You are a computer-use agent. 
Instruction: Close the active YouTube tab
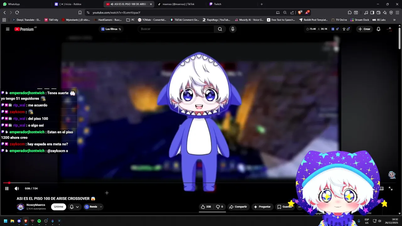(x=151, y=4)
